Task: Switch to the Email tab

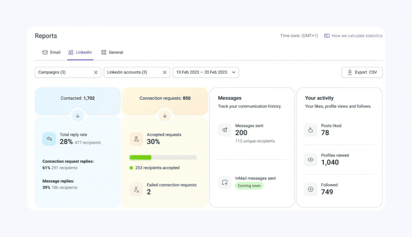Action: click(51, 52)
